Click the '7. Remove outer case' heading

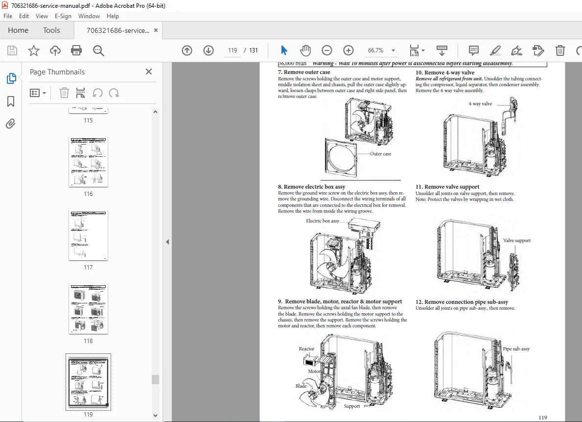304,72
